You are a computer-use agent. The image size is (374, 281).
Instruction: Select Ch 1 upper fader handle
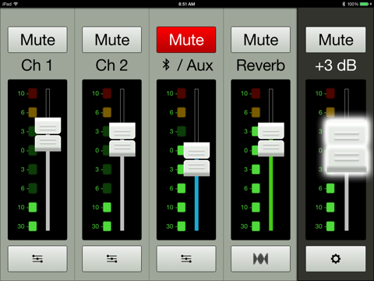48,126
